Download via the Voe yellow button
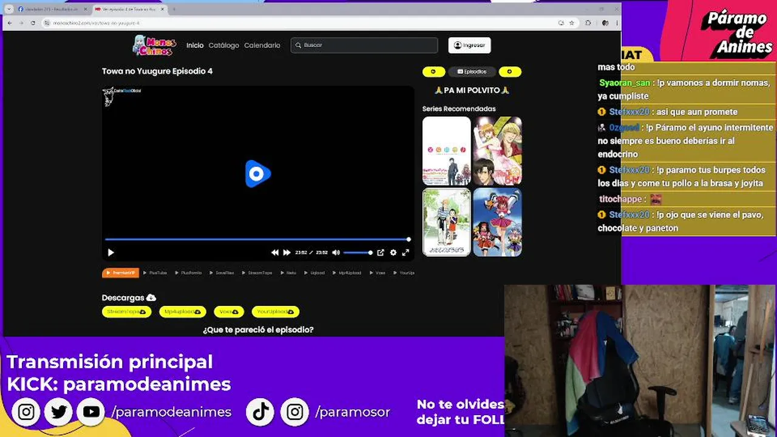777x437 pixels. click(x=229, y=312)
